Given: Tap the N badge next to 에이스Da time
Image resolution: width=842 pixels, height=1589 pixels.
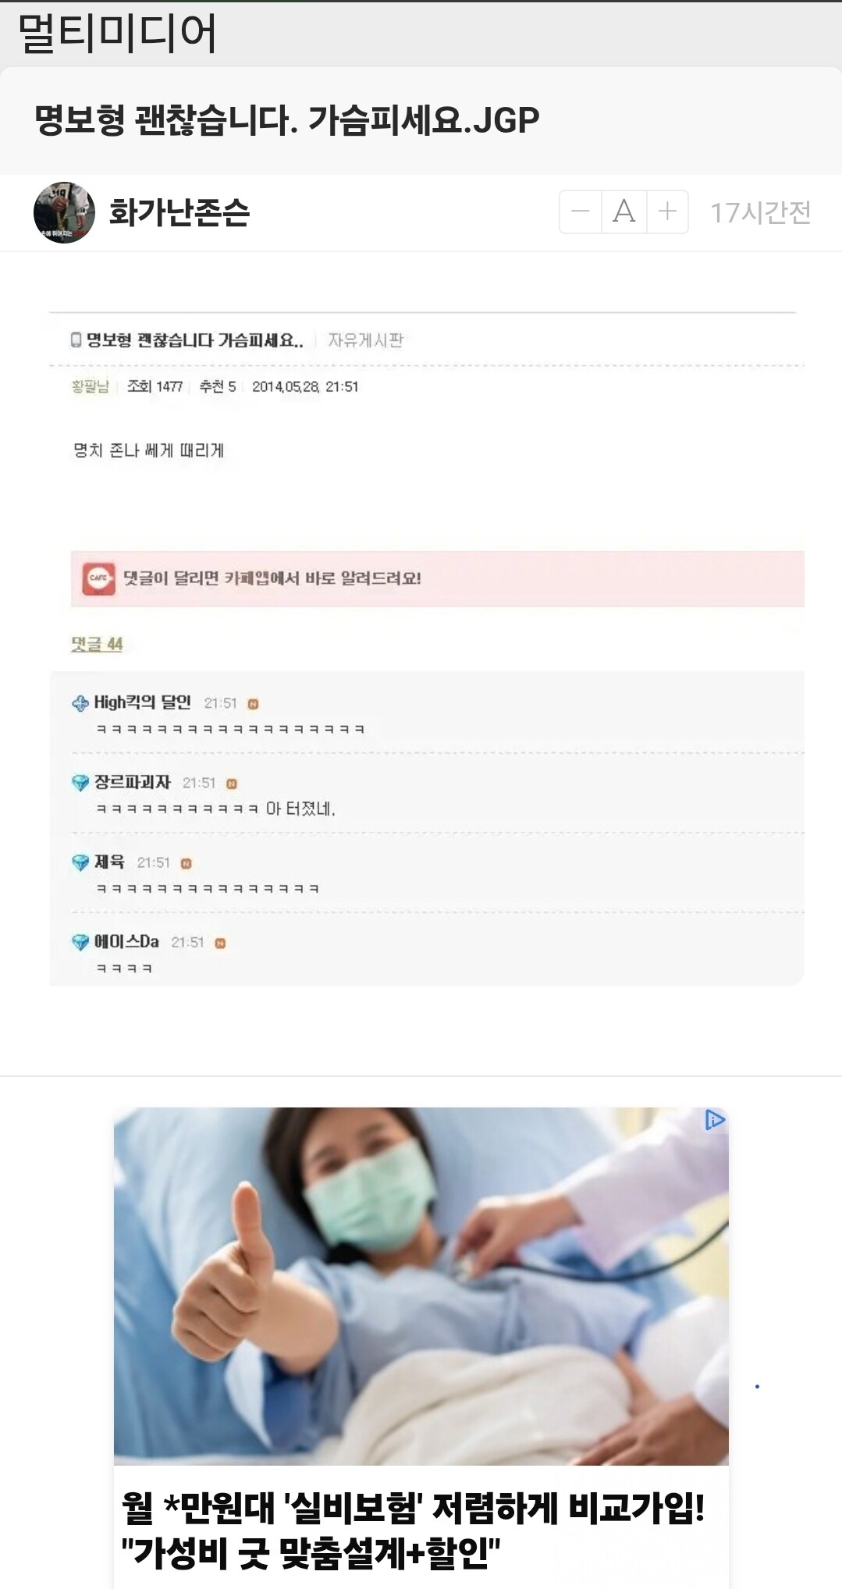Looking at the screenshot, I should click(x=220, y=943).
